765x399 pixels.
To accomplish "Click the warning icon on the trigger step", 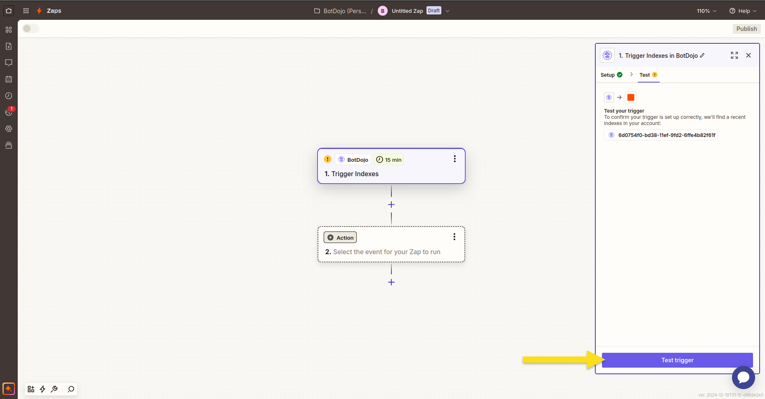I will coord(328,159).
